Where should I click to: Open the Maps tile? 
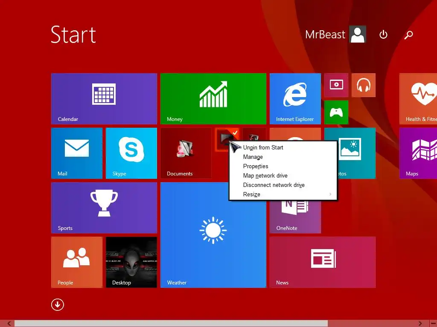click(x=418, y=153)
